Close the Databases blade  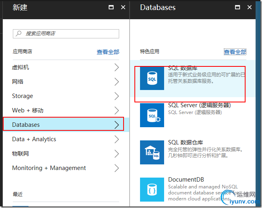point(250,7)
